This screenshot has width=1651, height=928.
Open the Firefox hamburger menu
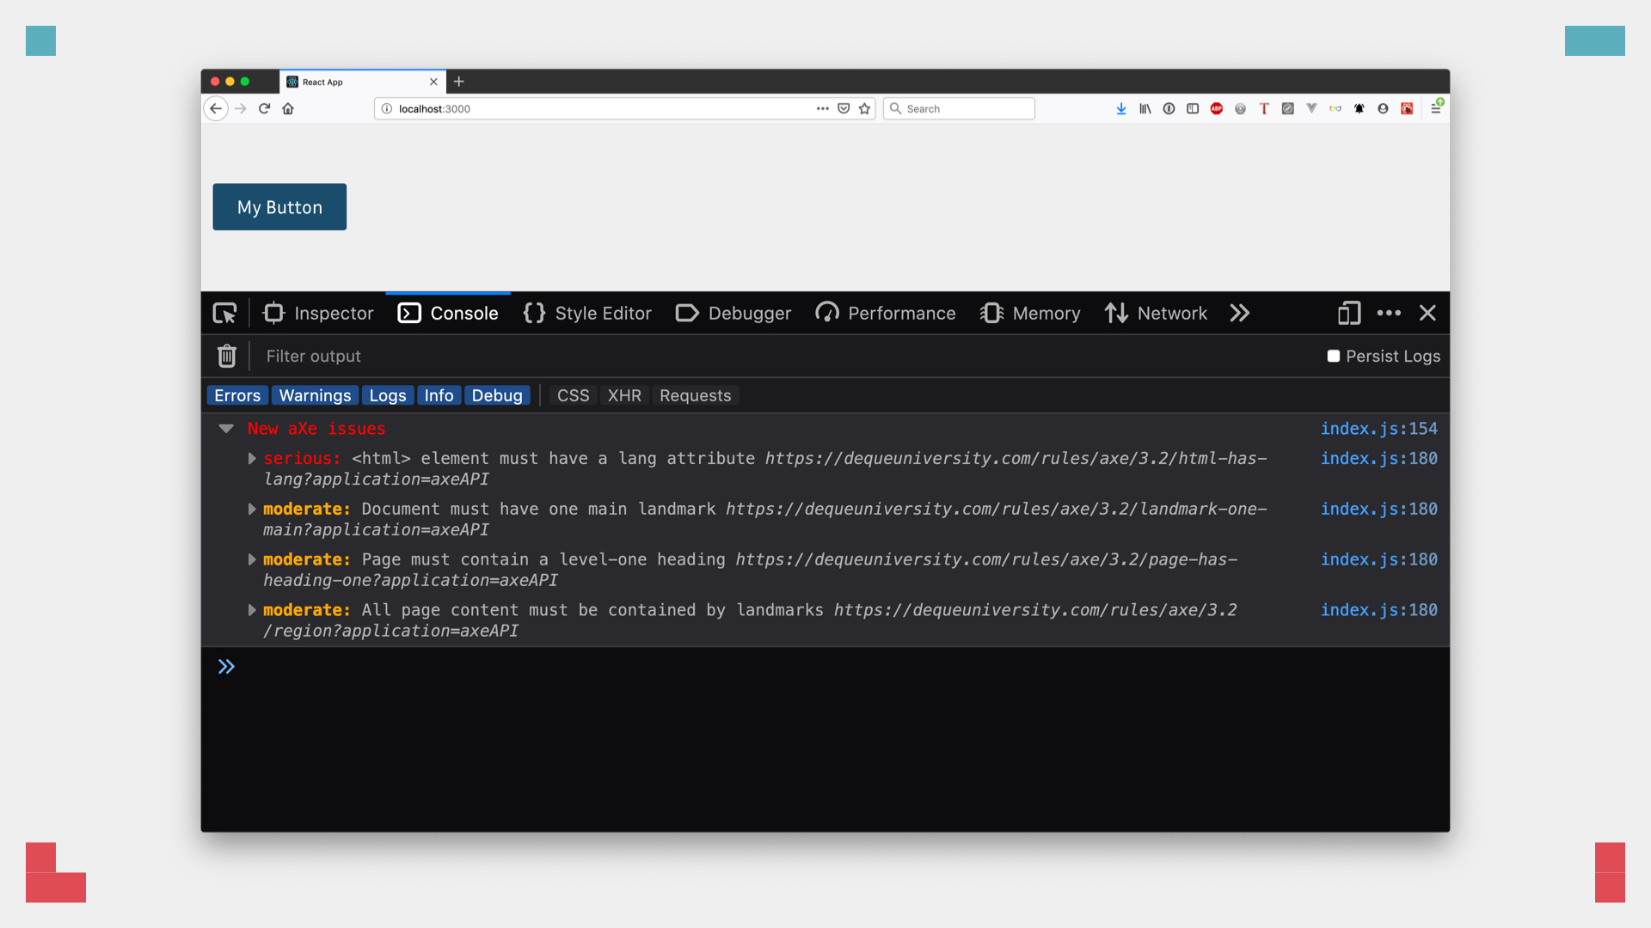1436,108
